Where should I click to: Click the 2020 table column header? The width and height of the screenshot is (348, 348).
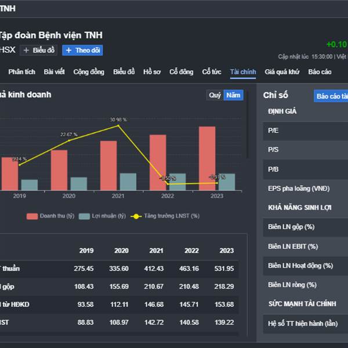121,251
